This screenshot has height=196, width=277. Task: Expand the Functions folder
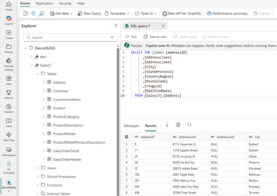pyautogui.click(x=37, y=185)
